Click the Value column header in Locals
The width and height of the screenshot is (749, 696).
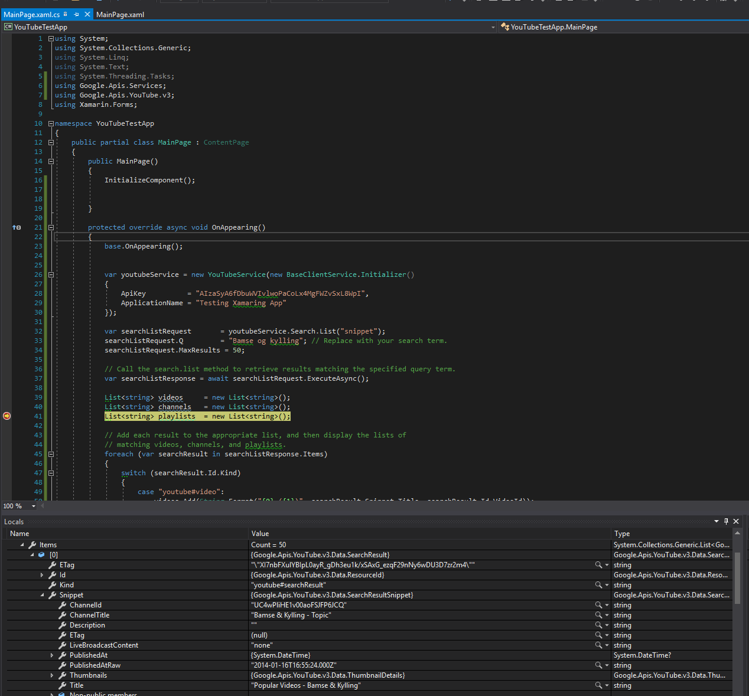pos(260,534)
